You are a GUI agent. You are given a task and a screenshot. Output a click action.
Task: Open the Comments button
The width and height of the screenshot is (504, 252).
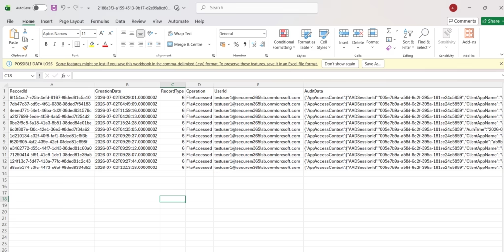(463, 21)
